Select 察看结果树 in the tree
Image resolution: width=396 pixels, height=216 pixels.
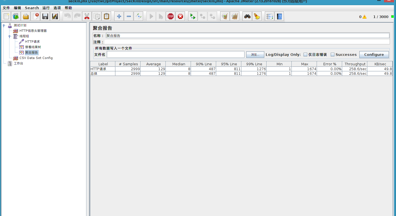coord(33,47)
